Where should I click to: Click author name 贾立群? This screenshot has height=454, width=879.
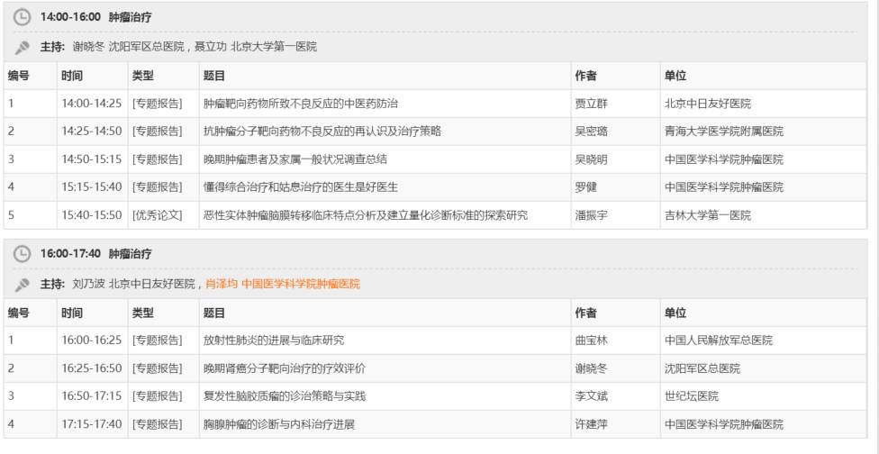[x=592, y=104]
